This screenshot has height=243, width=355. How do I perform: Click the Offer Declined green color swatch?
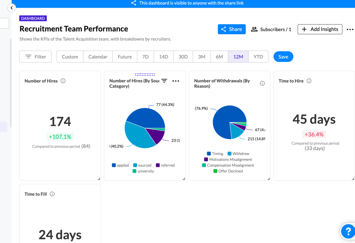(215, 171)
